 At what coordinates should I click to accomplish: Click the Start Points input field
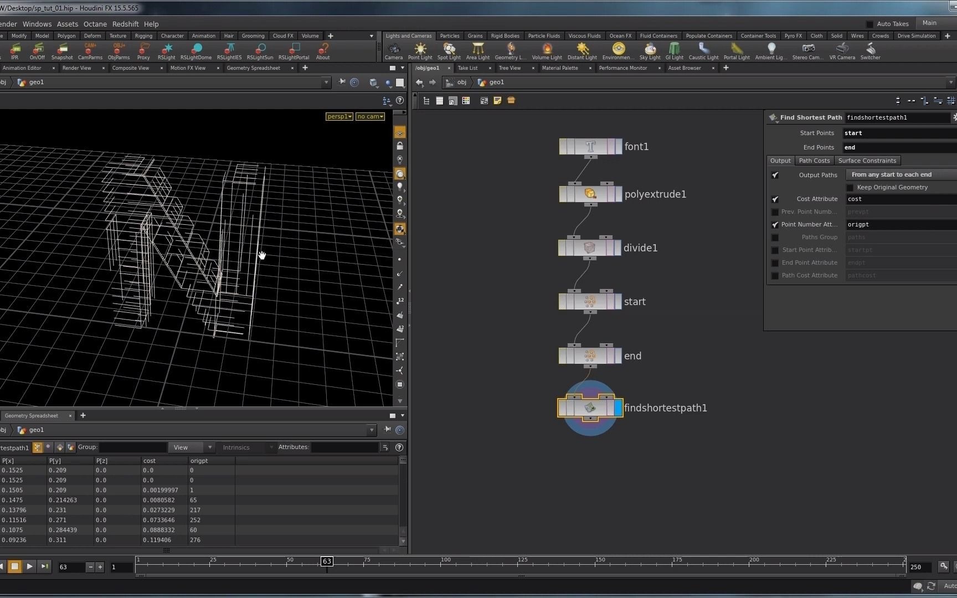point(898,133)
